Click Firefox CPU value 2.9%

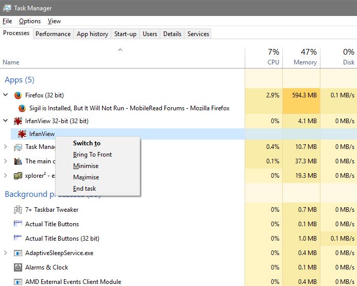(x=273, y=95)
